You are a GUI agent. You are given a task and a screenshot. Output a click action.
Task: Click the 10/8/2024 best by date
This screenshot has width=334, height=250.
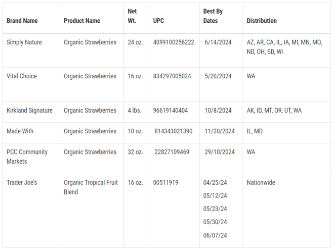pos(218,111)
